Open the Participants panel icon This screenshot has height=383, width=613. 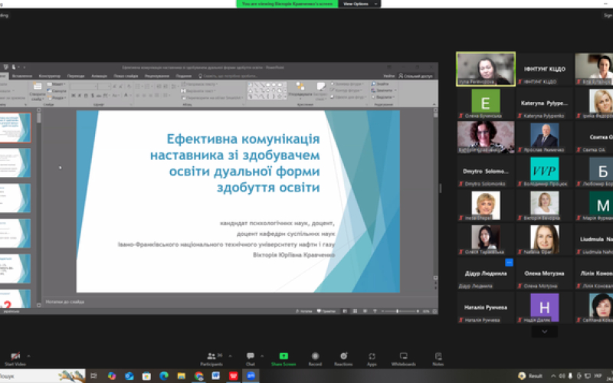(x=211, y=356)
